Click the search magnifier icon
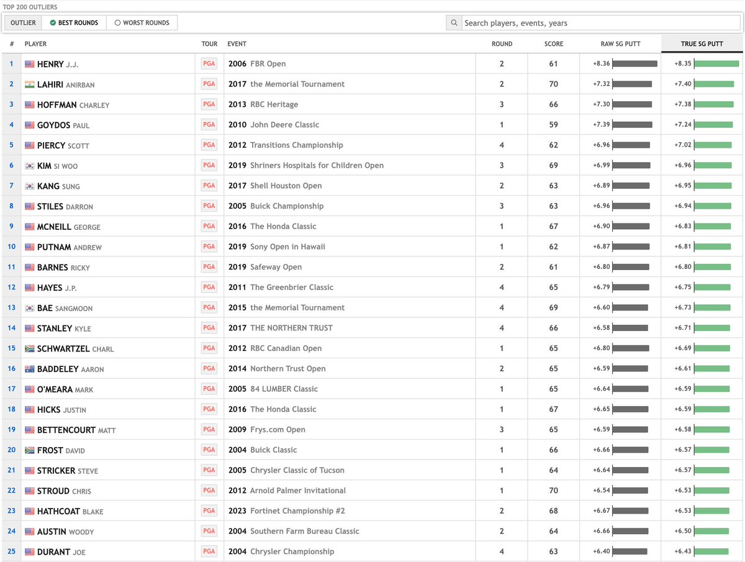This screenshot has height=562, width=745. pyautogui.click(x=454, y=23)
